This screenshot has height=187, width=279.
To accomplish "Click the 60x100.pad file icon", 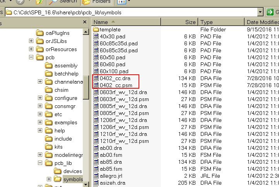I will point(96,71).
